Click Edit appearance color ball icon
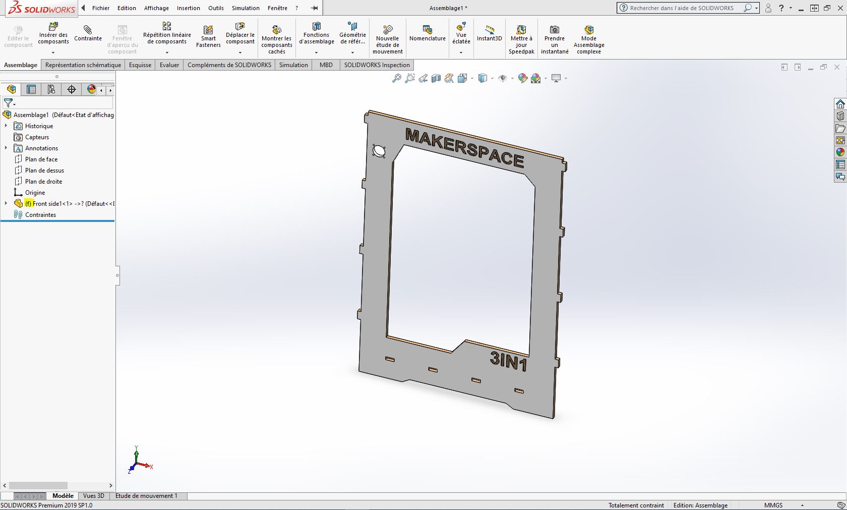The image size is (847, 510). coord(523,78)
